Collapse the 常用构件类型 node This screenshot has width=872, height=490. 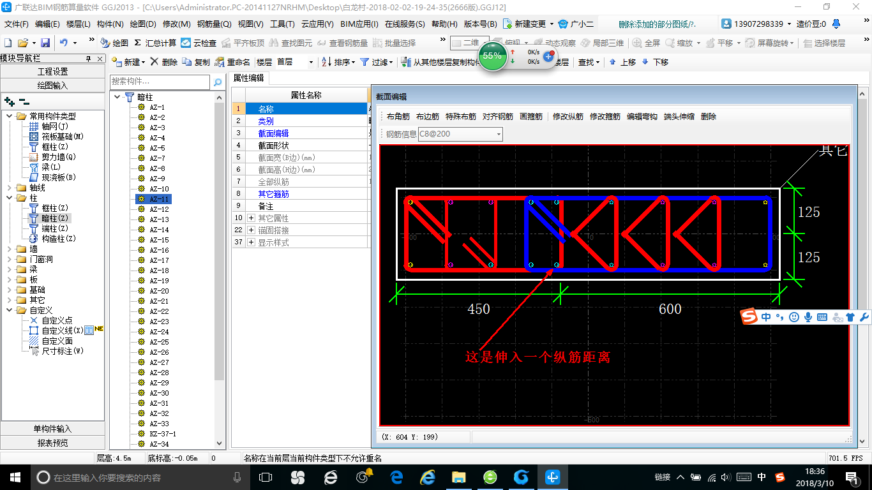(x=9, y=116)
